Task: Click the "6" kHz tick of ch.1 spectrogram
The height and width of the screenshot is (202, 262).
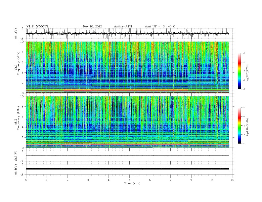Action: click(23, 62)
